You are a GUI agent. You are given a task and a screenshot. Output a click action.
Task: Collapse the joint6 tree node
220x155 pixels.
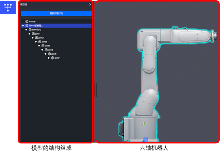pos(46,54)
